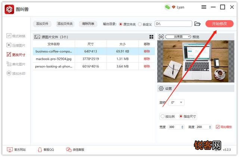This screenshot has height=157, width=239.
Task: Switch to grid view of files
Action: (x=151, y=37)
